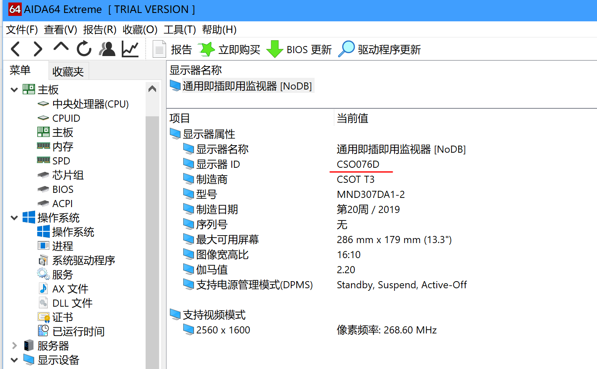Viewport: 597px width, 369px height.
Task: Collapse the 主板 tree node
Action: 14,89
